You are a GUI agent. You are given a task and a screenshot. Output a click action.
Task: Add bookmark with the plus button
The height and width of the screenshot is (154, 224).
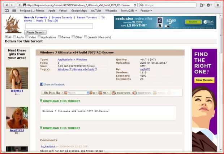(x=20, y=5)
